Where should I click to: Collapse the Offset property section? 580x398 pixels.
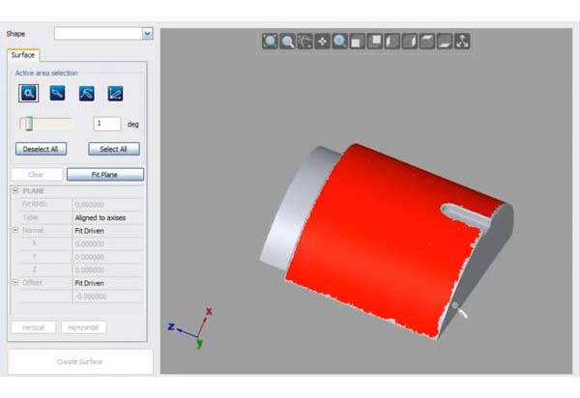[x=15, y=283]
